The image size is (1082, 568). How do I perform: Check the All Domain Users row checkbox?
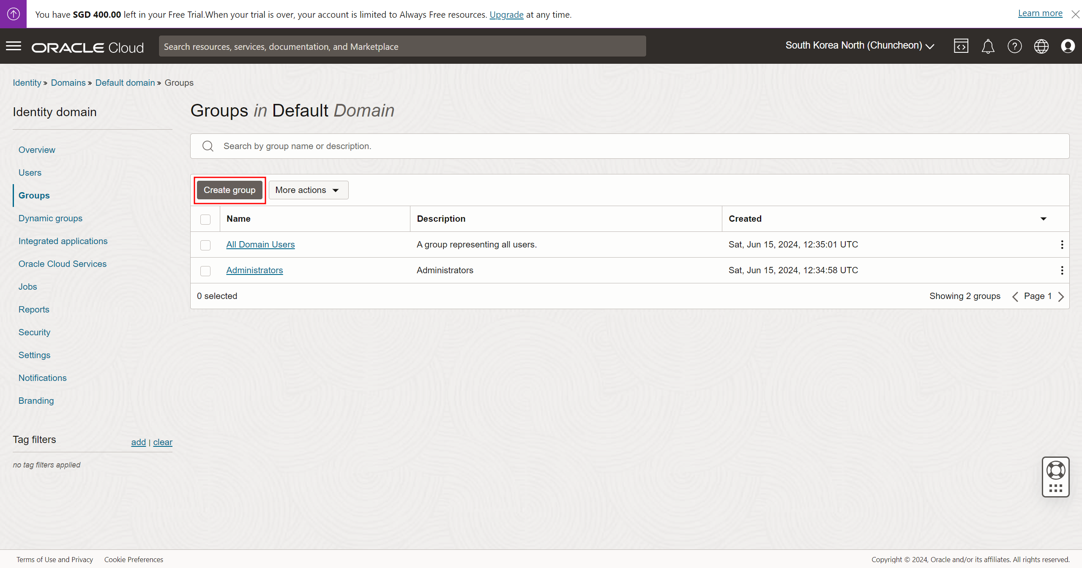pos(205,245)
